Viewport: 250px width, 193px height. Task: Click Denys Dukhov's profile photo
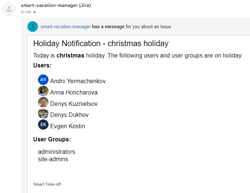coord(43,114)
